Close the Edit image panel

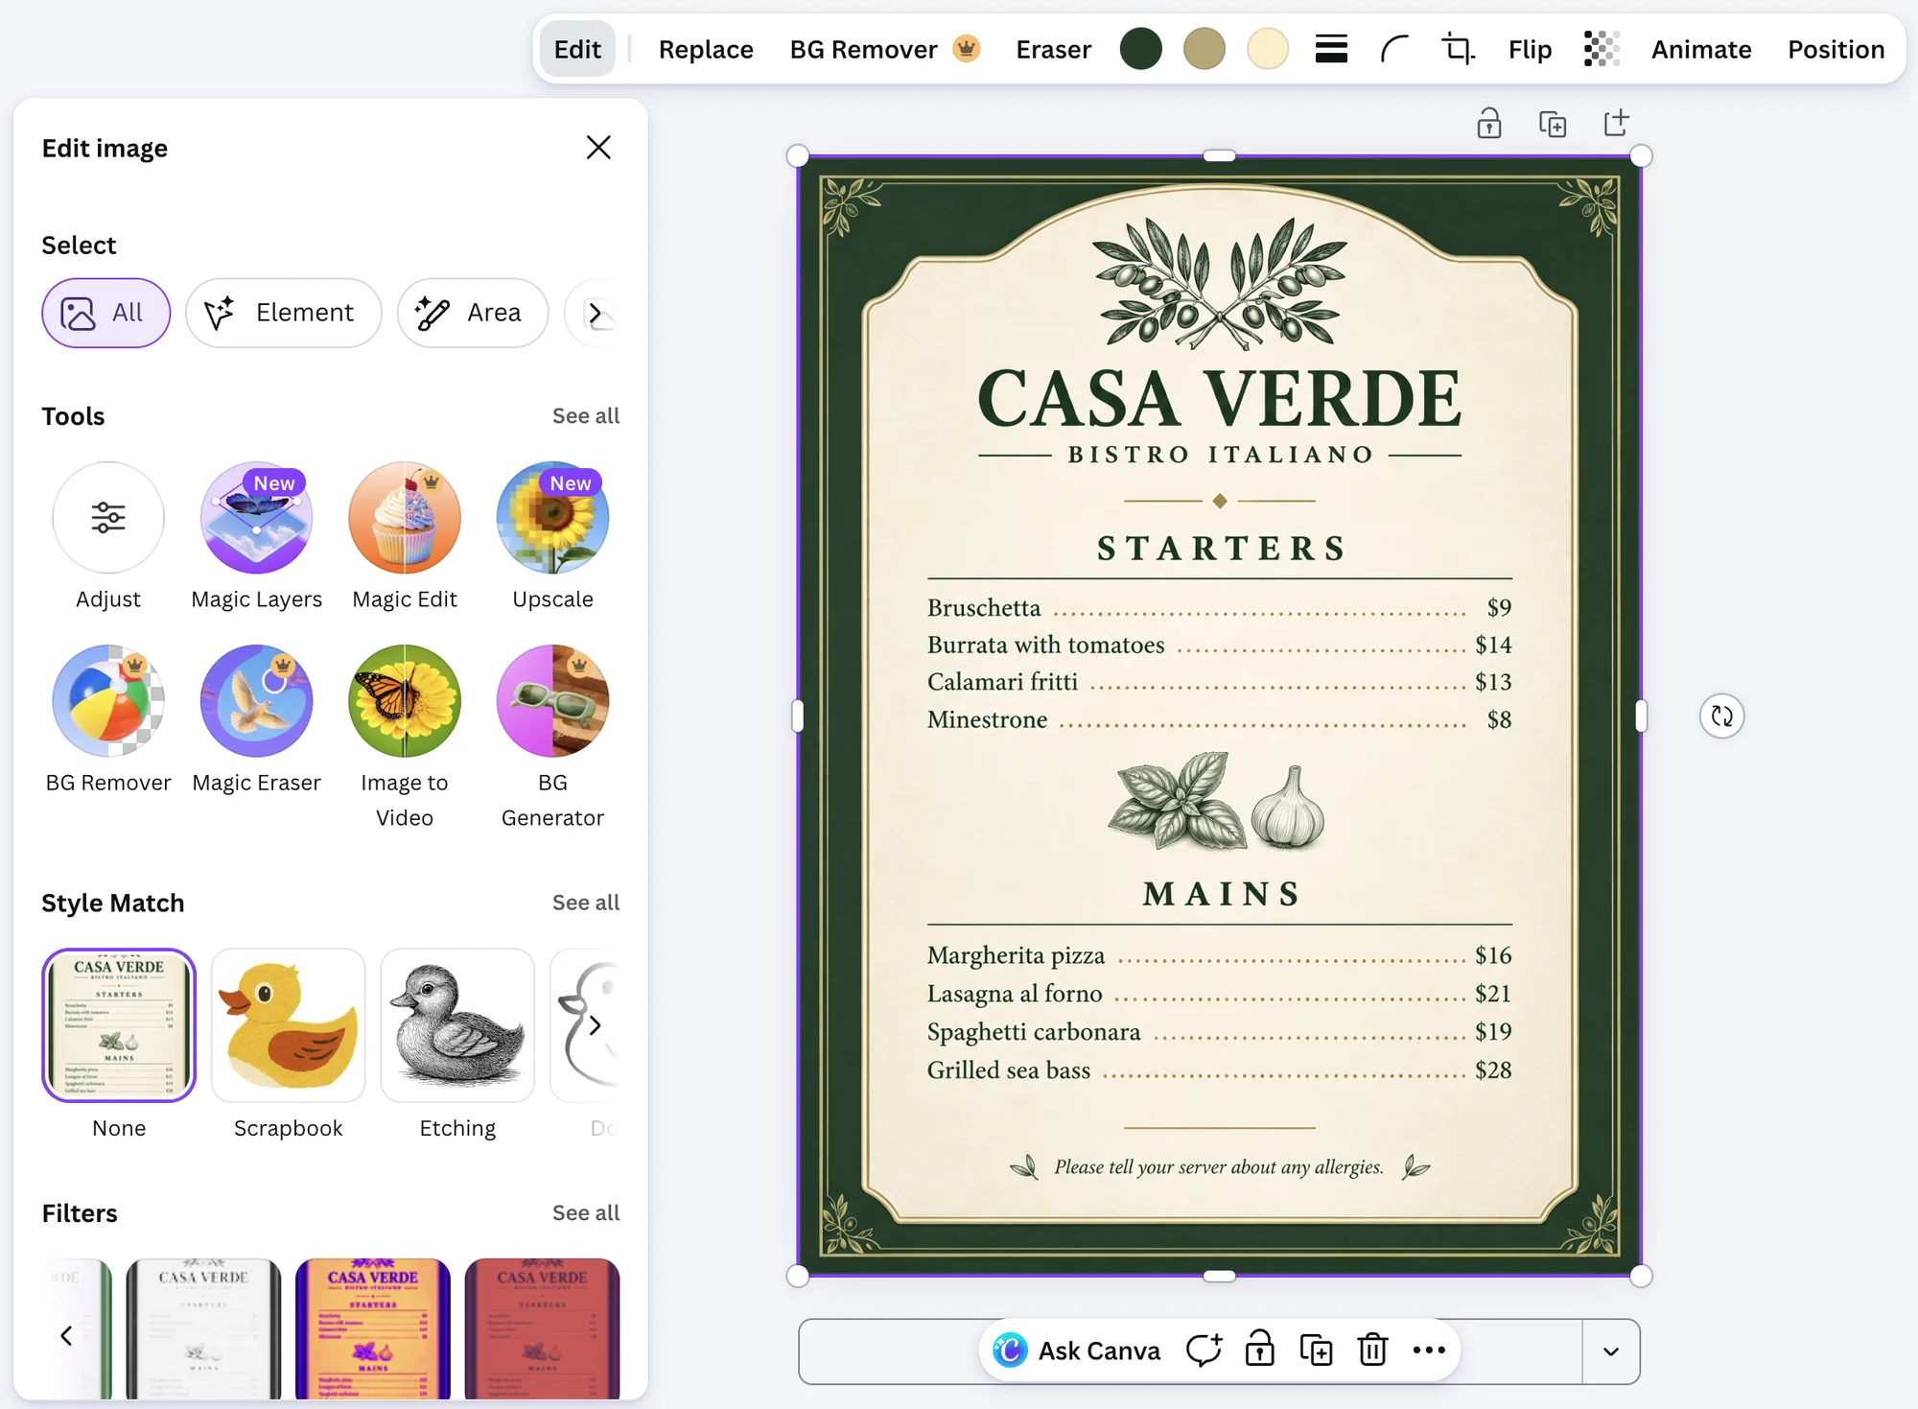click(598, 148)
